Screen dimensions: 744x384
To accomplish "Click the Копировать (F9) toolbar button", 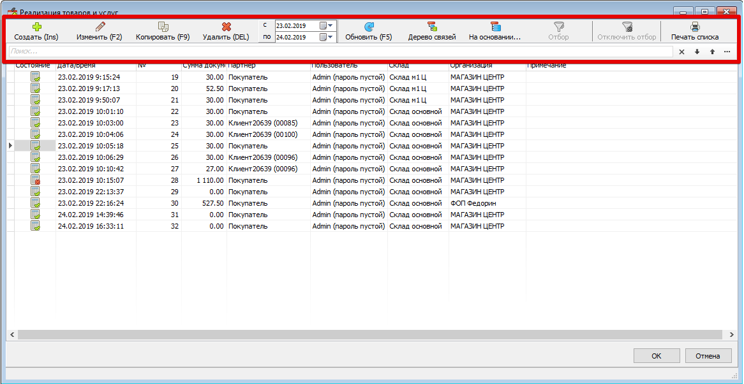I will [x=163, y=31].
